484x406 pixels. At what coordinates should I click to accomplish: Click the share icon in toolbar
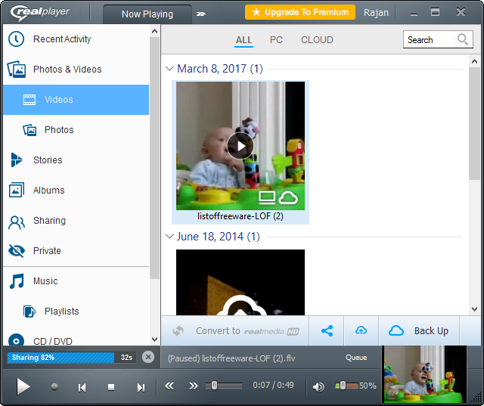327,331
